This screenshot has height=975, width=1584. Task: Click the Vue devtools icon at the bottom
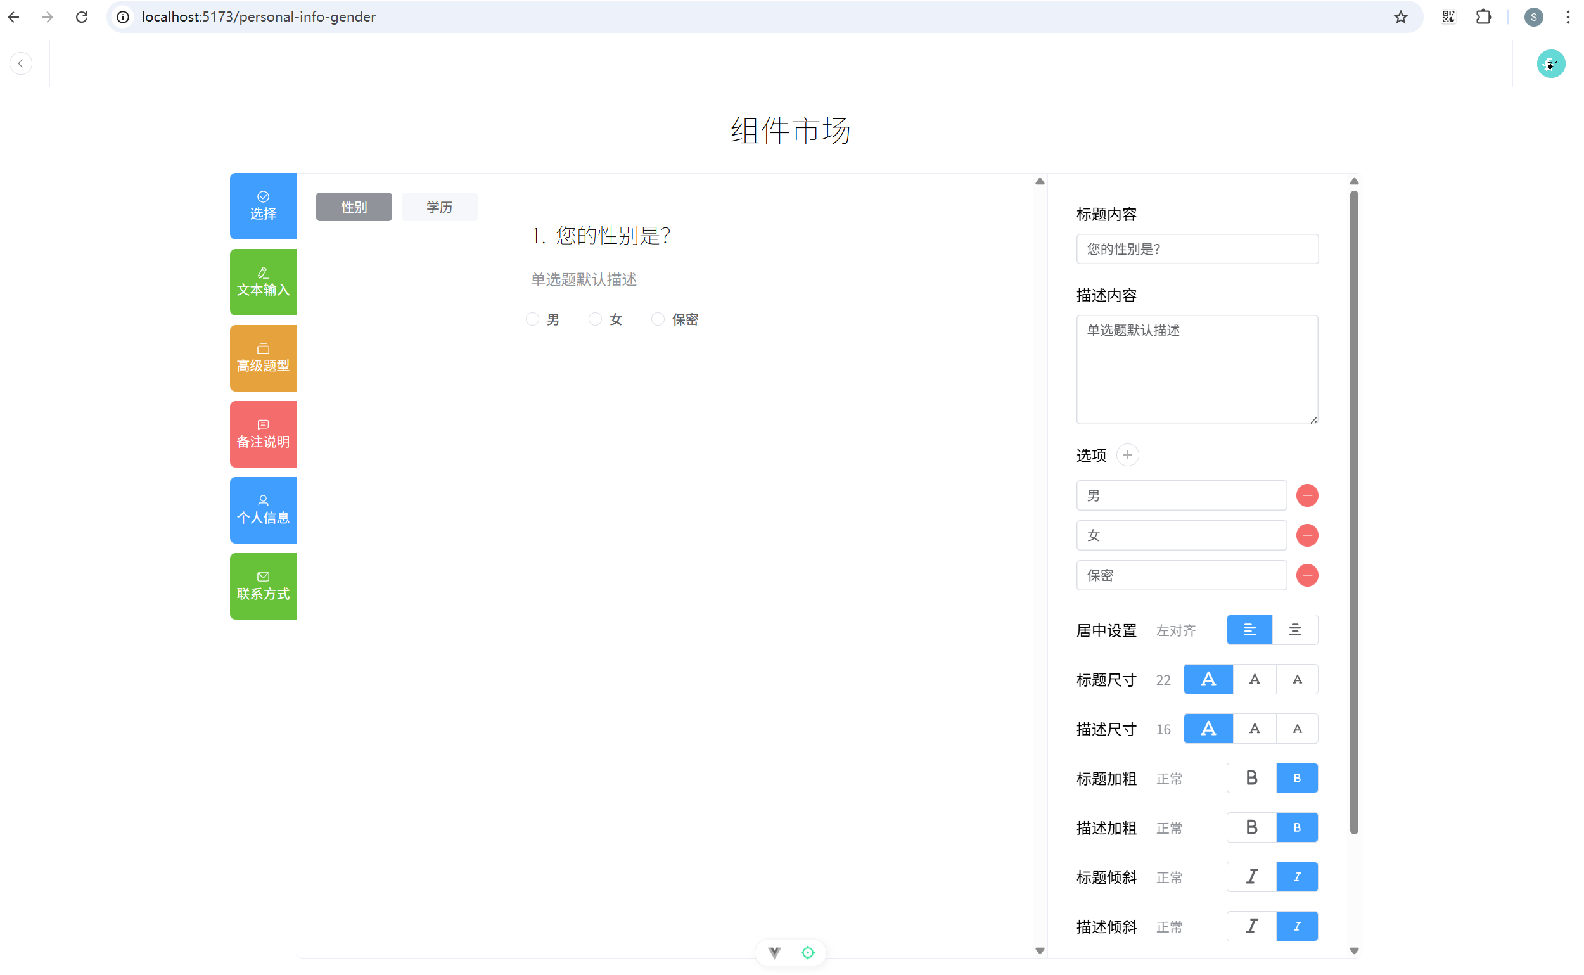pyautogui.click(x=775, y=952)
